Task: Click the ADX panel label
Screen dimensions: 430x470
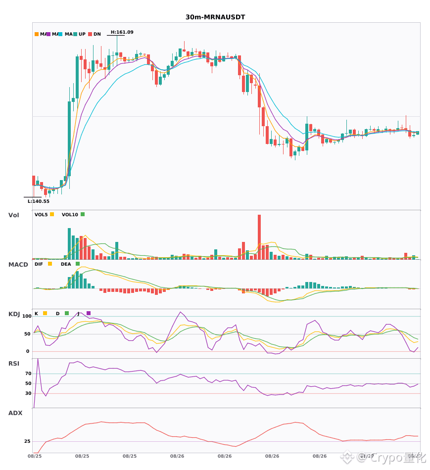Action: (15, 413)
